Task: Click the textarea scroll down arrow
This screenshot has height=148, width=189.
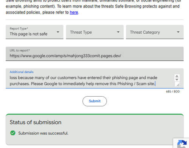Action: pos(177,79)
